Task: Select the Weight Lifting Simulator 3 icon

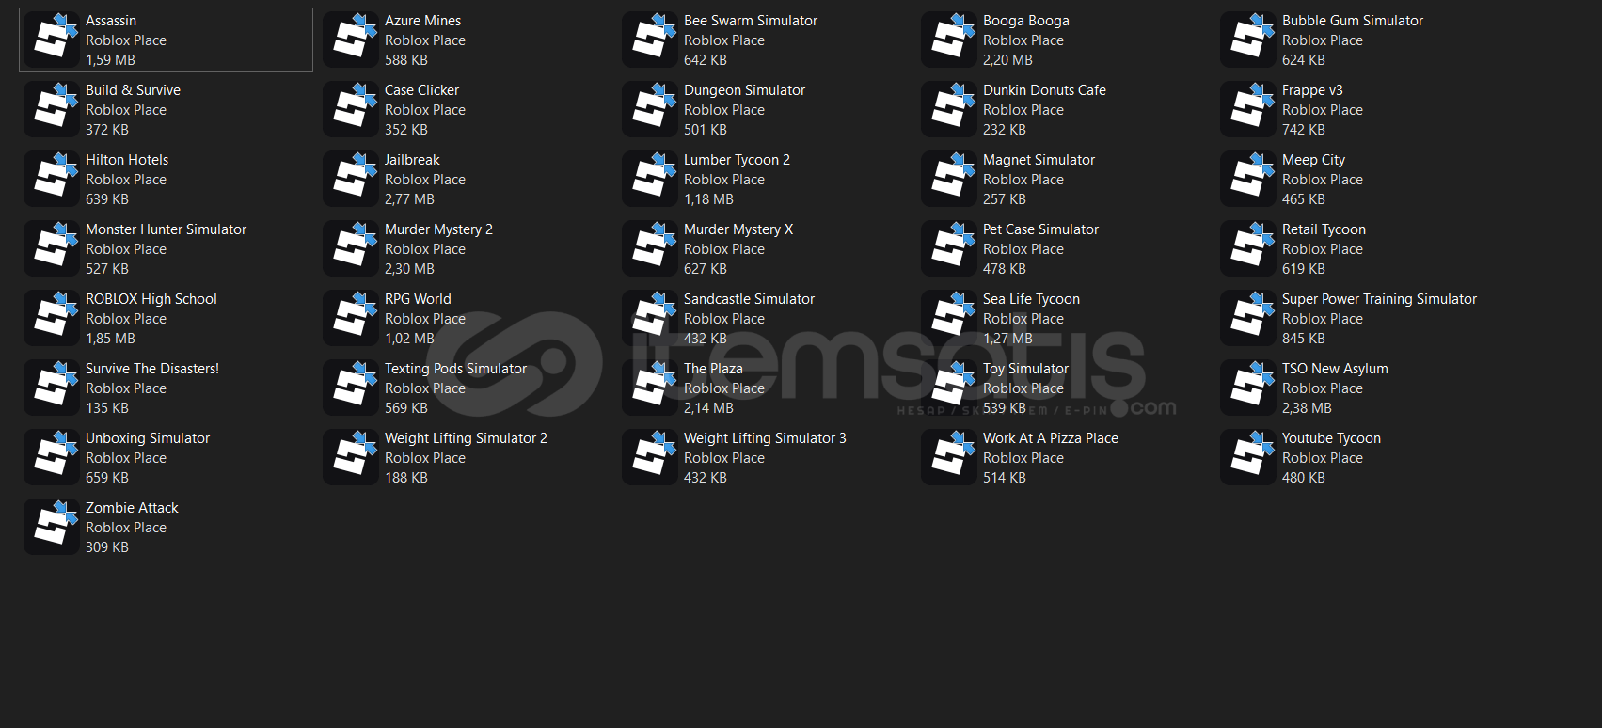Action: (x=651, y=457)
